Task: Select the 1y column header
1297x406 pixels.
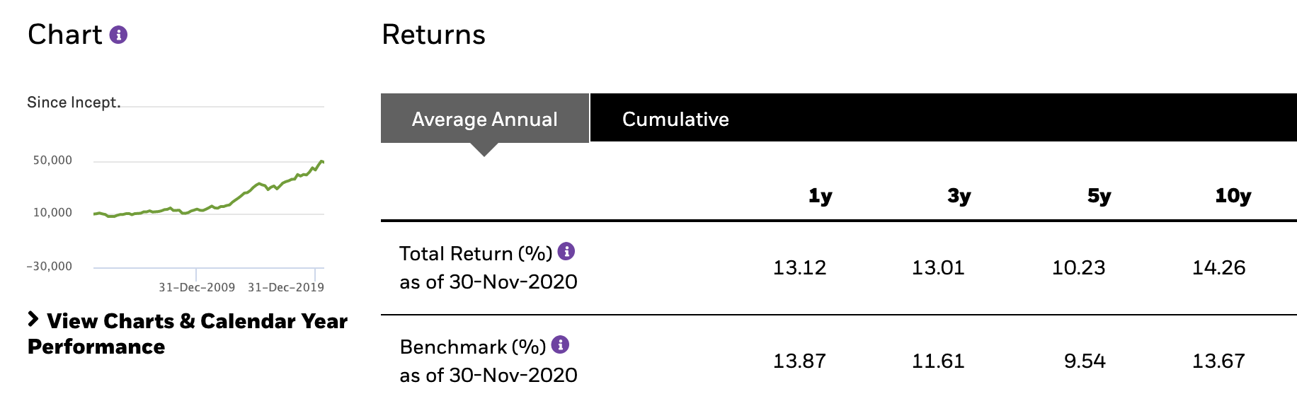Action: [x=820, y=196]
